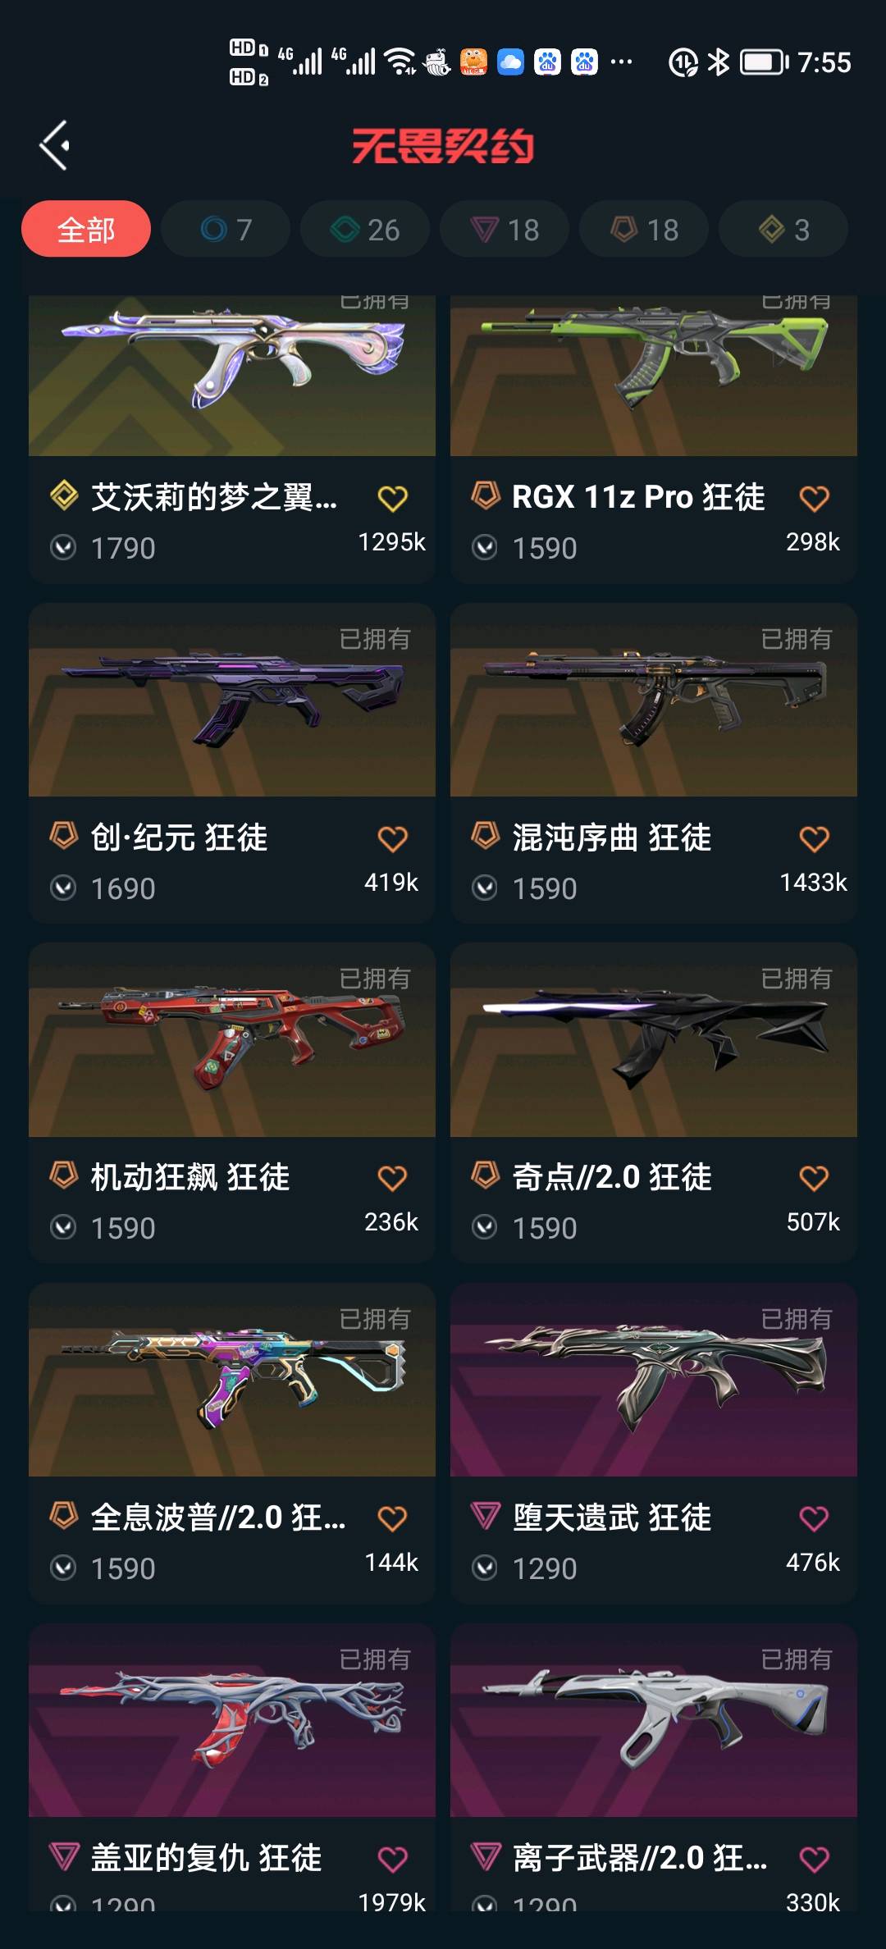This screenshot has width=886, height=1949.
Task: Favorite the RGX 11z Pro 狂徒 skin
Action: point(814,498)
